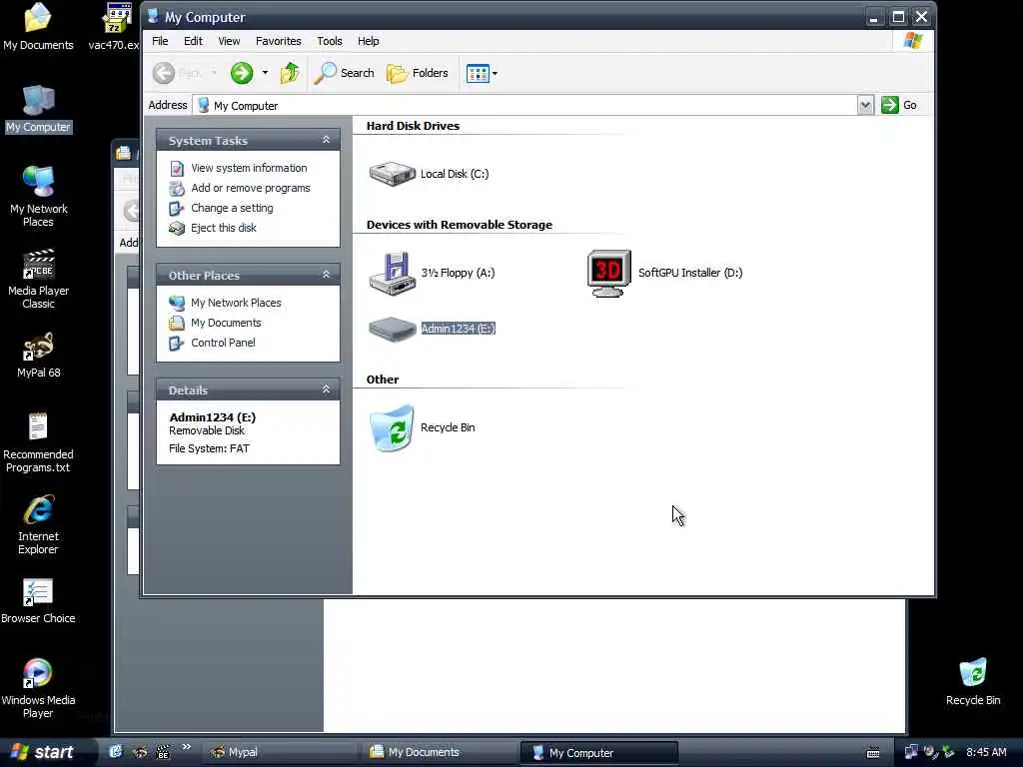Viewport: 1023px width, 767px height.
Task: Open Local Disk (C:) drive icon
Action: (392, 174)
